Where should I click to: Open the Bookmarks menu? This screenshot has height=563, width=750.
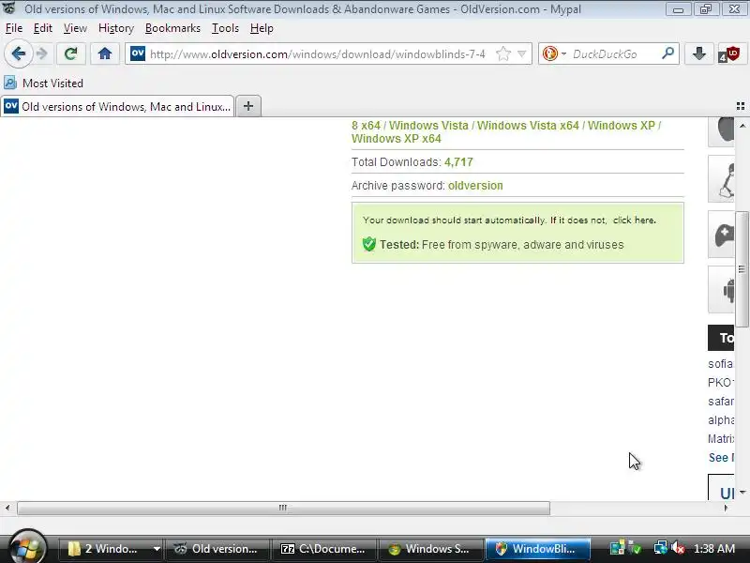172,28
